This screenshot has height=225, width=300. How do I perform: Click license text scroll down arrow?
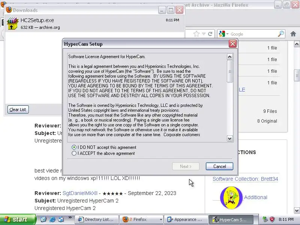coord(229,138)
